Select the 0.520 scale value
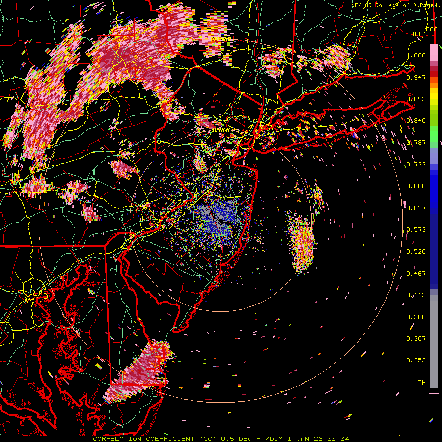The width and height of the screenshot is (442, 442). coord(416,252)
